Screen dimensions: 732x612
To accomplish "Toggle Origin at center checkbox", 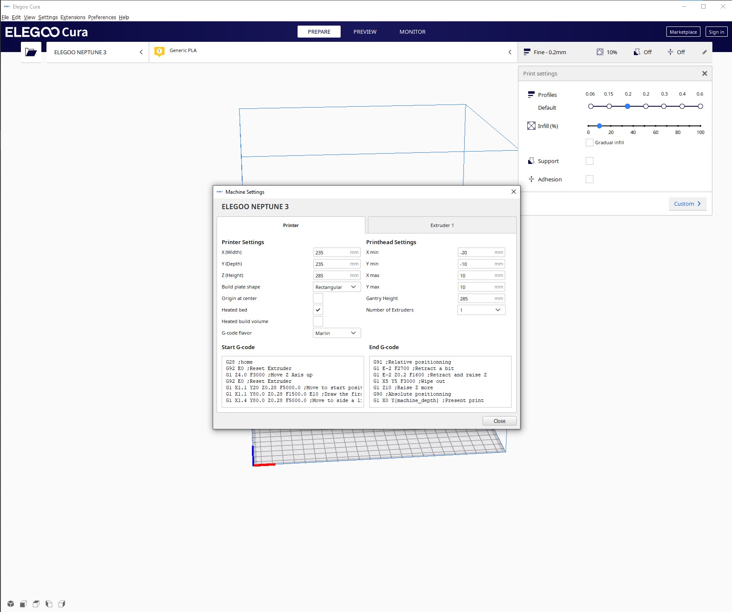I will tap(318, 298).
